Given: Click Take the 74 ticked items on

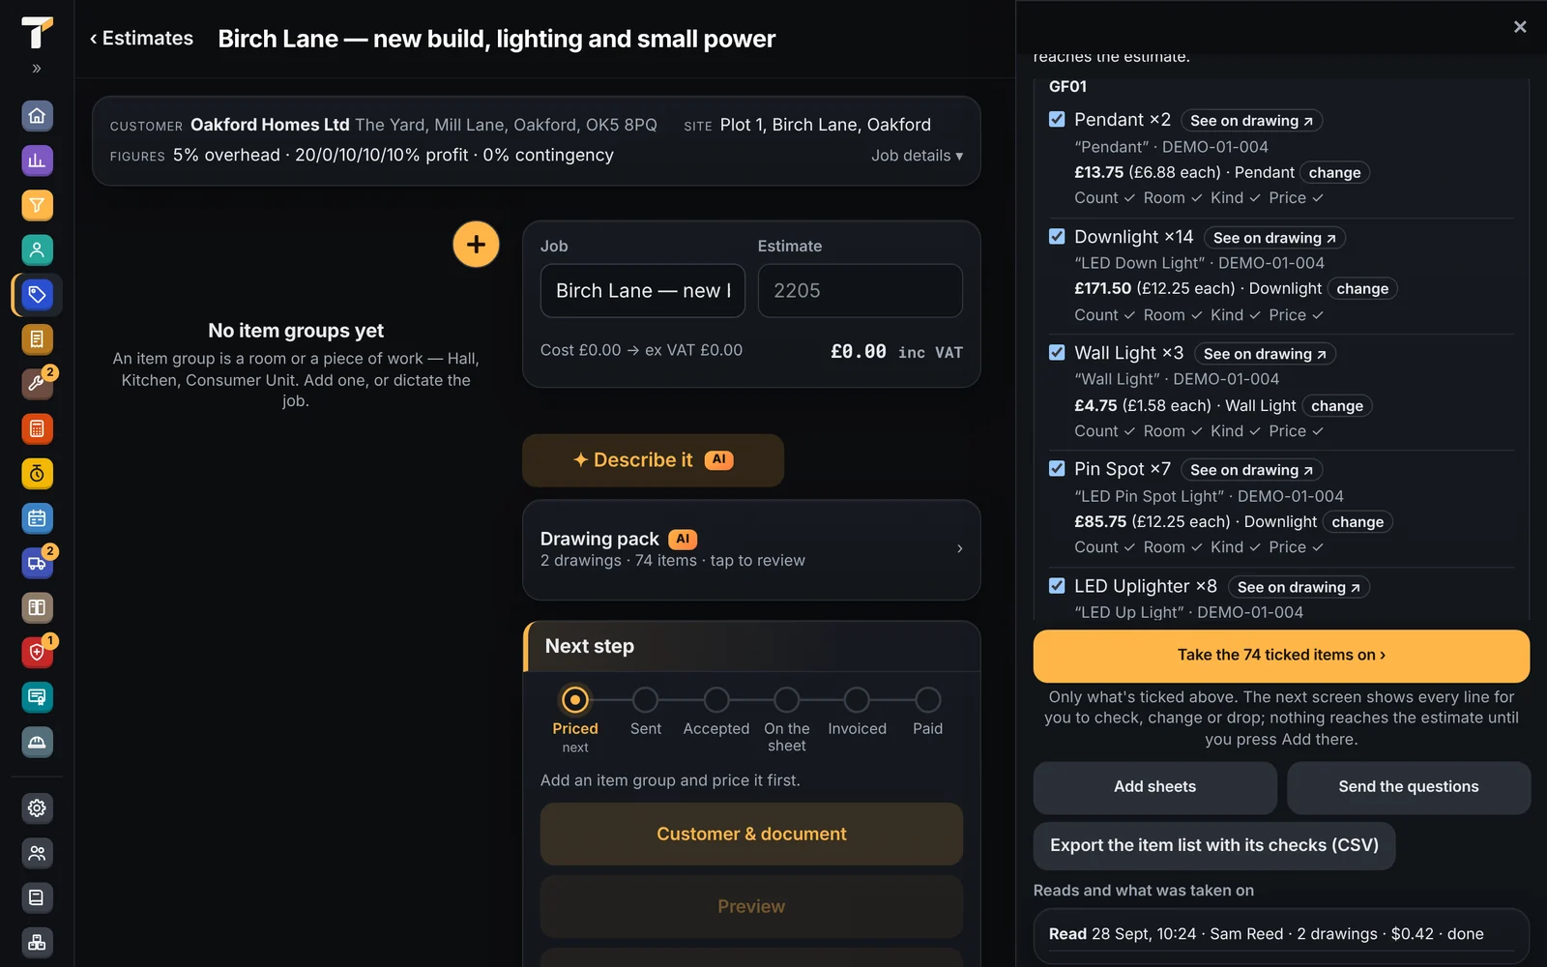Looking at the screenshot, I should 1281,656.
